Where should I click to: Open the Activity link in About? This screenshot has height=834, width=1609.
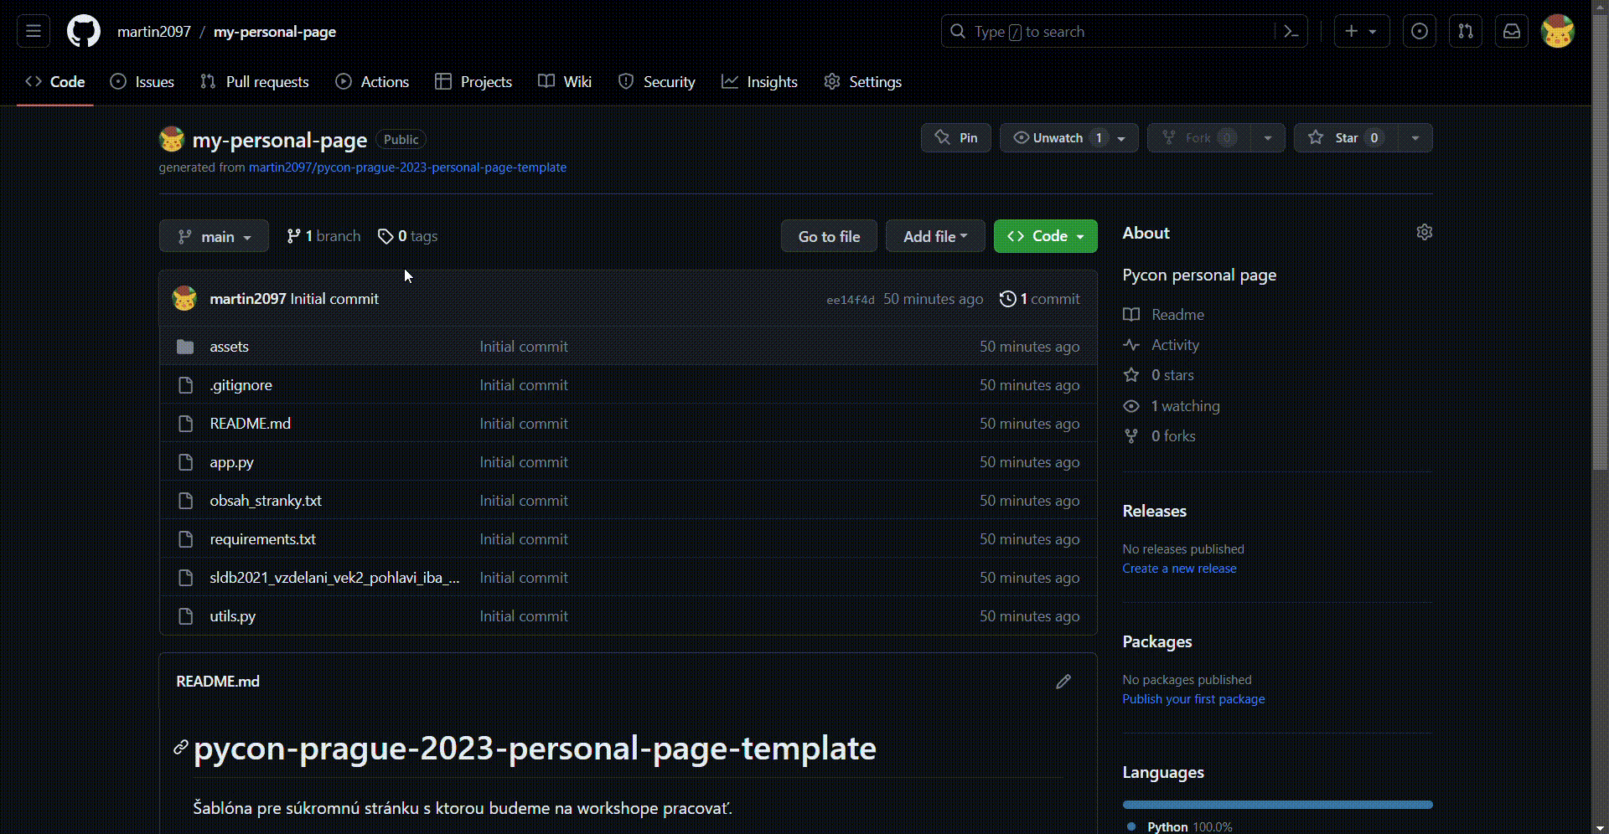(1161, 345)
